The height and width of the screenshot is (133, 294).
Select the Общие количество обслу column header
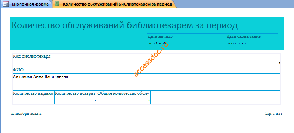(x=123, y=93)
